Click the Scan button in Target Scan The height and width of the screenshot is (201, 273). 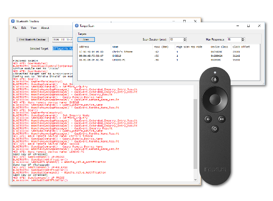86,40
